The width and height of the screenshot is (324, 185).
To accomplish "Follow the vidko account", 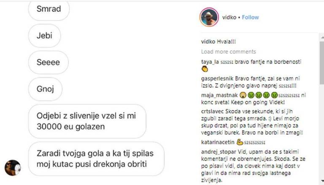I will (250, 17).
